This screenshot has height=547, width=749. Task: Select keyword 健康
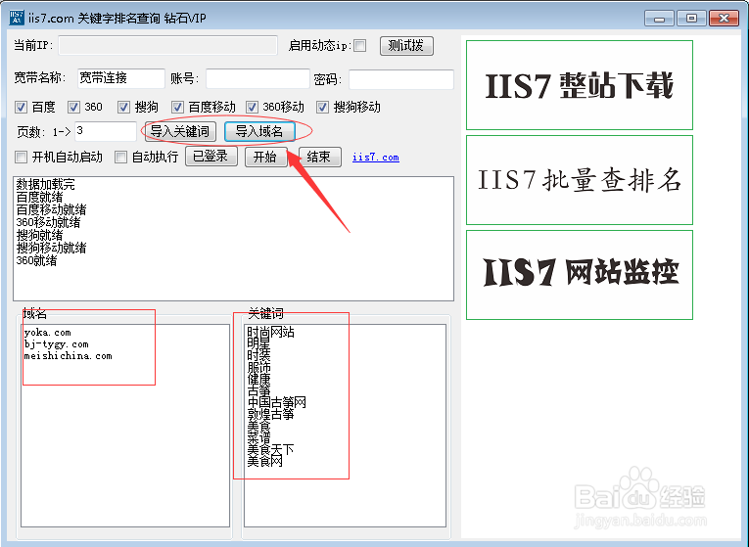[x=258, y=379]
